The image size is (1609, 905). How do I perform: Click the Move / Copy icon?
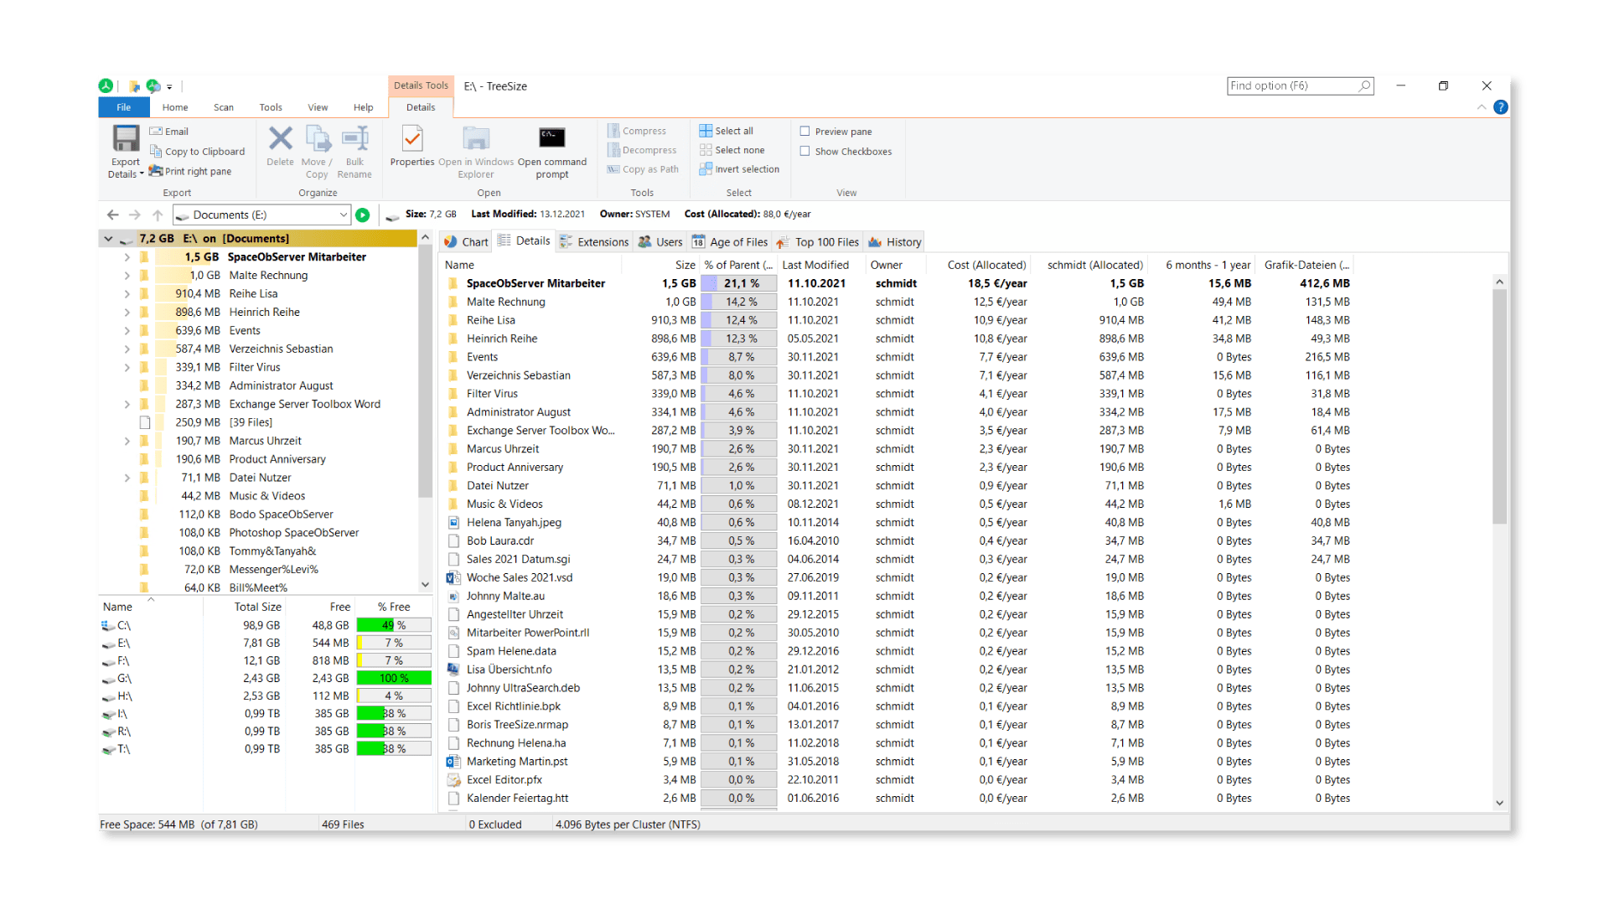[317, 139]
